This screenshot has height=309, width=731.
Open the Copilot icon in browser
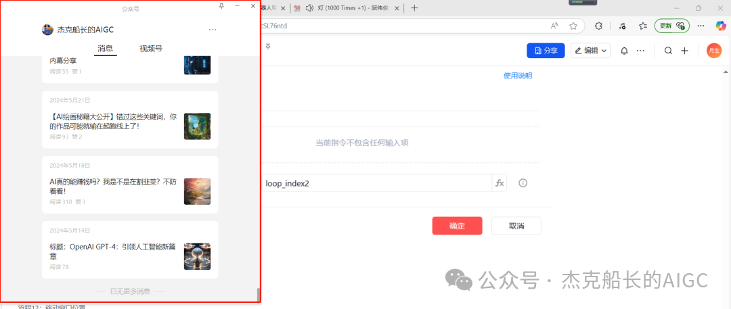(x=722, y=26)
